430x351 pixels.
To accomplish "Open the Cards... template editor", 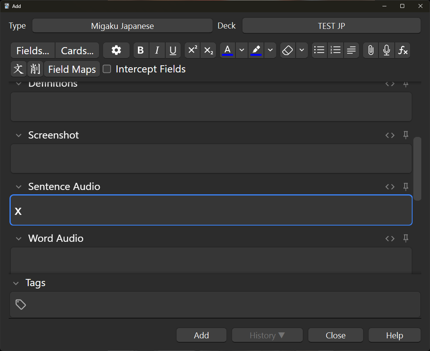I will tap(77, 51).
